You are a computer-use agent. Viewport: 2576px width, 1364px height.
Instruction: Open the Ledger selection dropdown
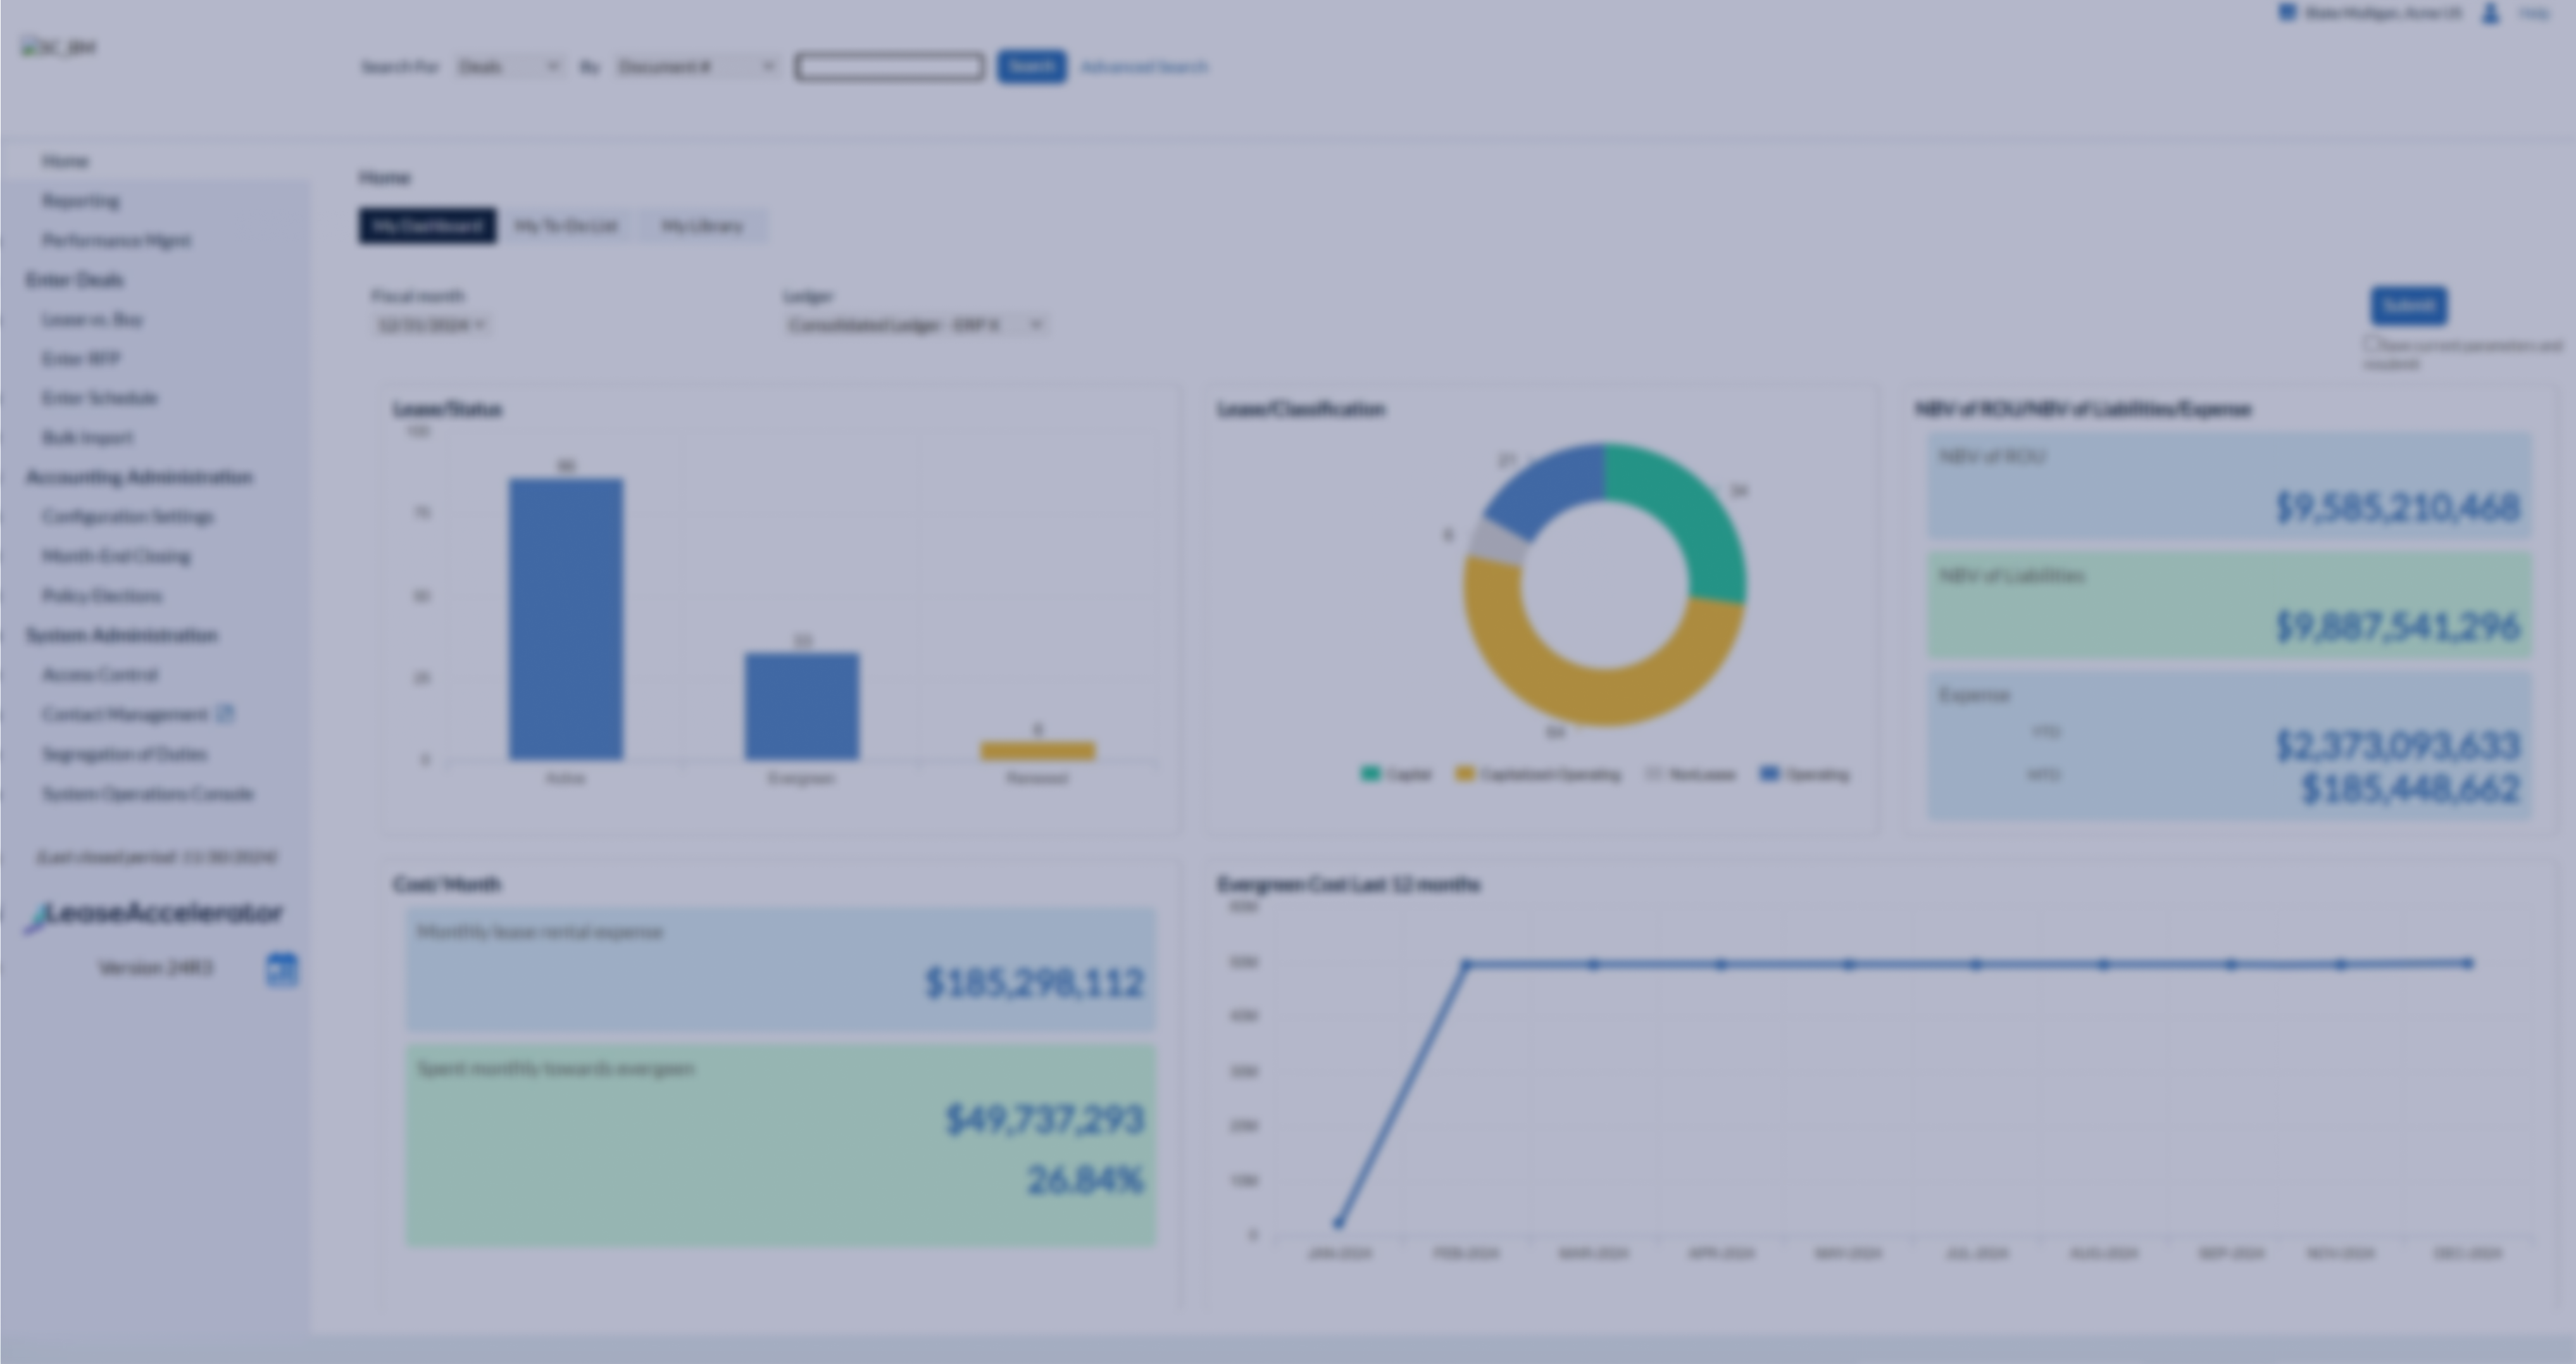[915, 324]
